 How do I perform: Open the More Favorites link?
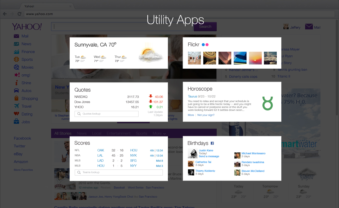23,170
